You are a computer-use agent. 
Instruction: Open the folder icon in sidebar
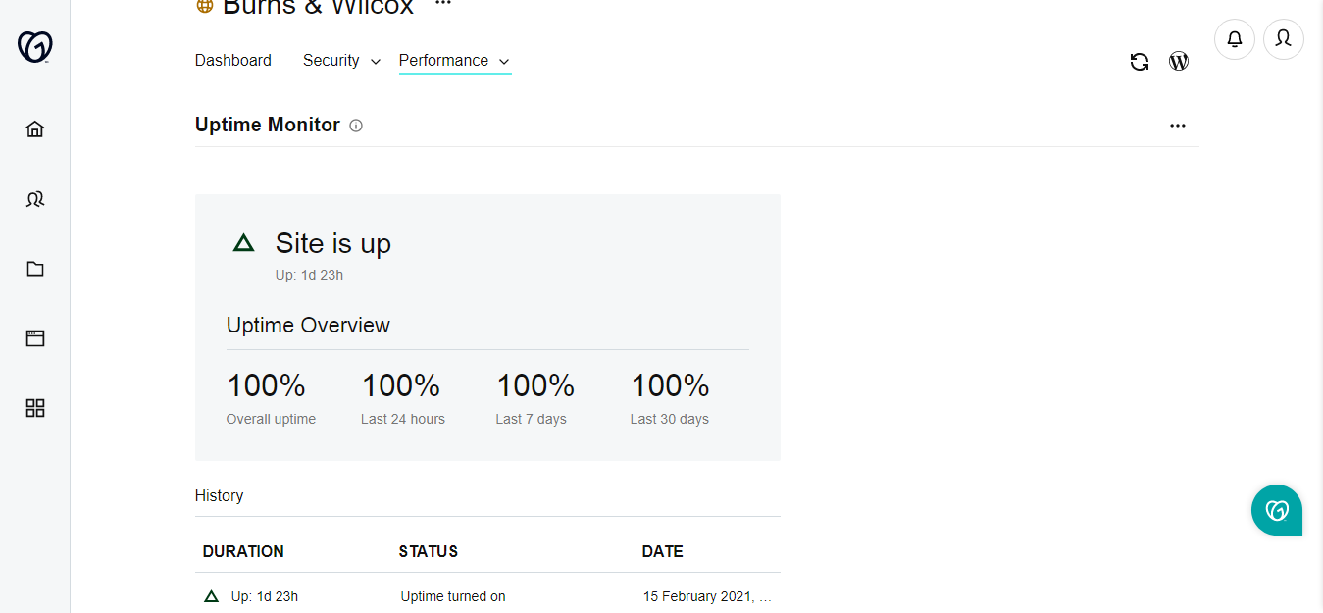(35, 269)
